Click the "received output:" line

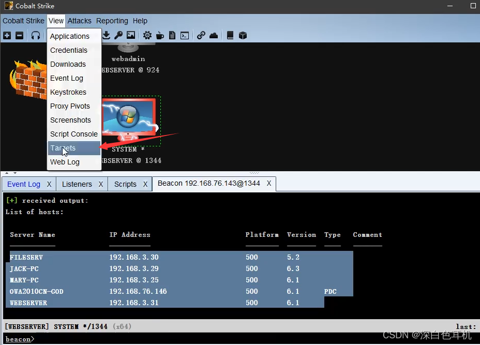(x=55, y=201)
